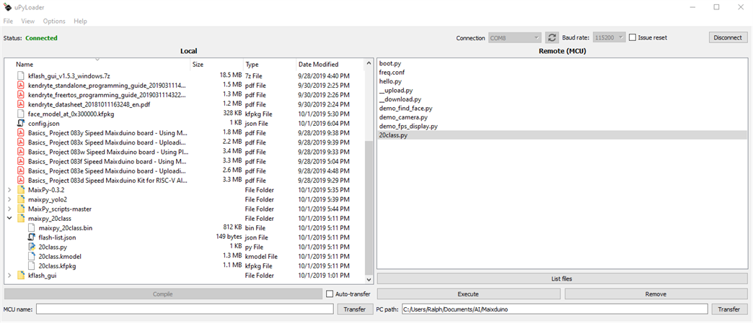This screenshot has height=323, width=753.
Task: Click the maixpy_20class.bin file icon
Action: 32,227
